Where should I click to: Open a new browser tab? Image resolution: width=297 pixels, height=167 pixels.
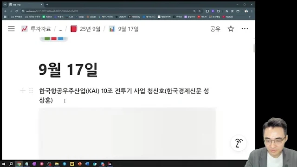47,5
